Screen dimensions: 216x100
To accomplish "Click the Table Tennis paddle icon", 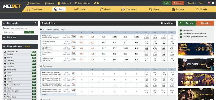I will click(5, 70).
